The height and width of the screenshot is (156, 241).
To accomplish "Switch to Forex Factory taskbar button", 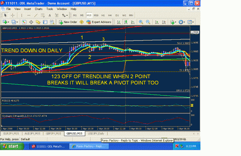I will tap(89, 146).
